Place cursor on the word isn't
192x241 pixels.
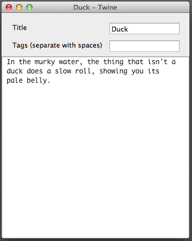pos(157,62)
